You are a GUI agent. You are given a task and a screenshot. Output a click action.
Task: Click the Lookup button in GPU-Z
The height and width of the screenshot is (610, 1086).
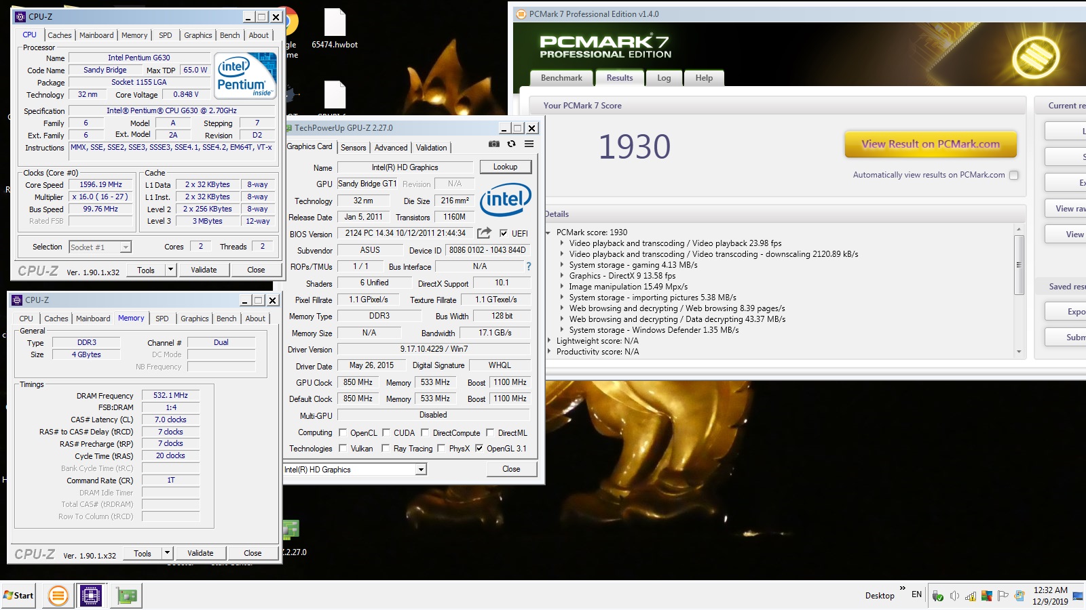click(x=505, y=167)
